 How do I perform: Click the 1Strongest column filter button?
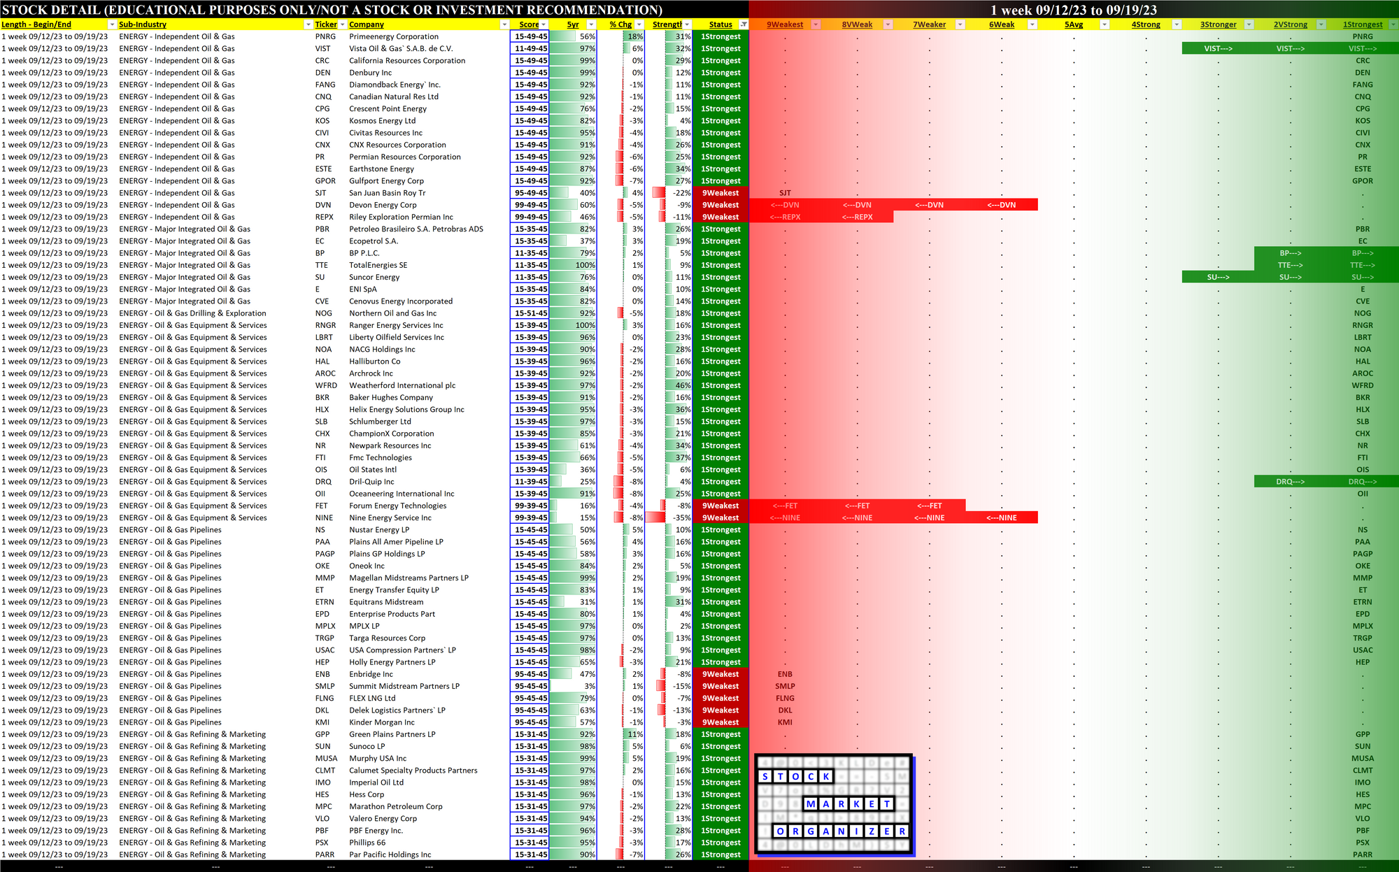[x=1393, y=24]
